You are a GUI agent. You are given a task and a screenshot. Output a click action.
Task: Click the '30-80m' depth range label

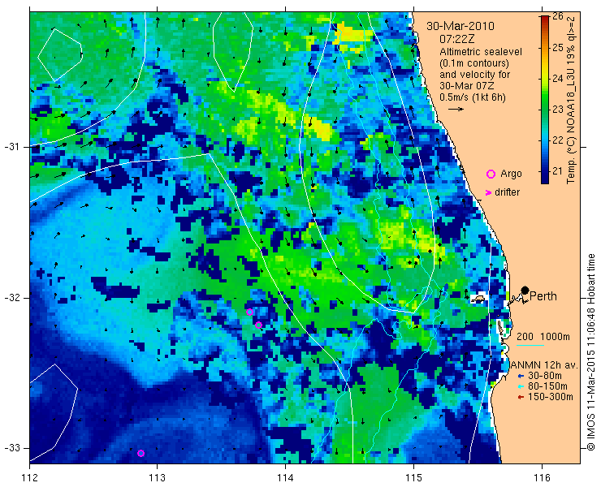point(545,376)
